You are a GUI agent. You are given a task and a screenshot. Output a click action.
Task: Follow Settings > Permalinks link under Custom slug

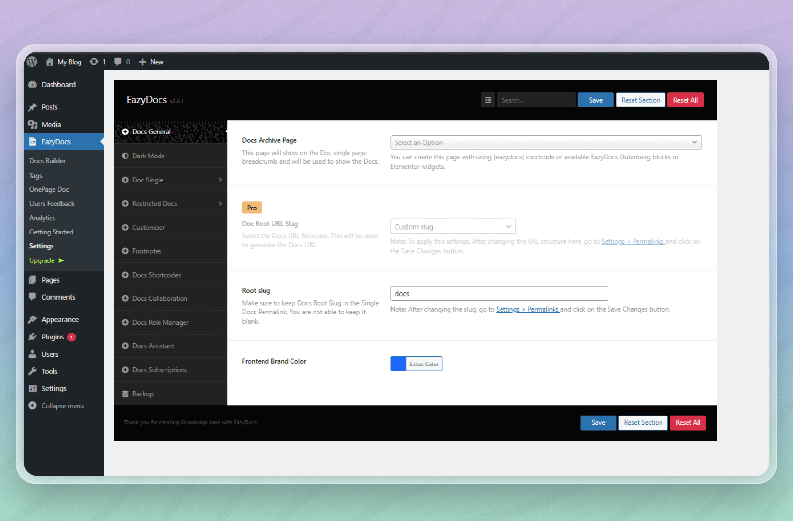click(633, 241)
